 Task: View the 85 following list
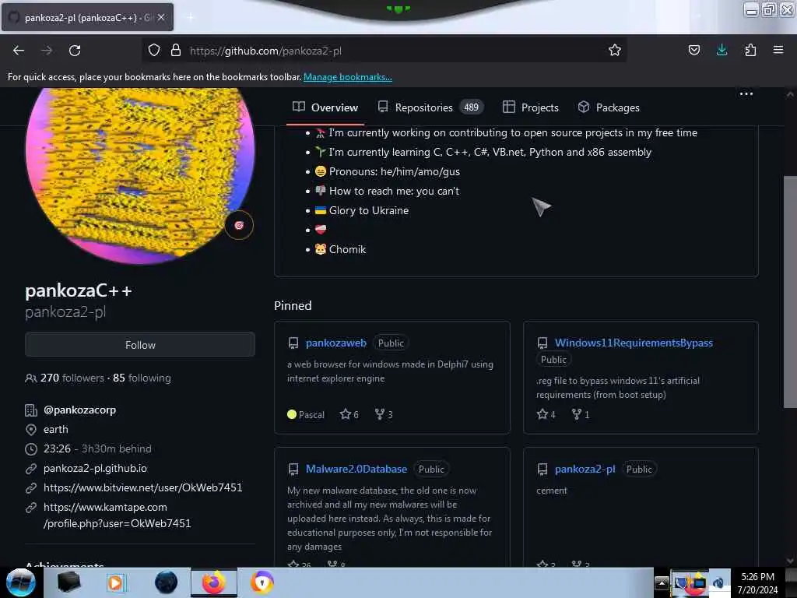[x=142, y=378]
